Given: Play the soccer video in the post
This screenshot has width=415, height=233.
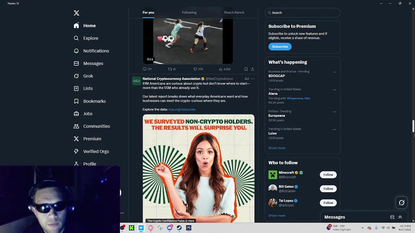Looking at the screenshot, I should 188,41.
